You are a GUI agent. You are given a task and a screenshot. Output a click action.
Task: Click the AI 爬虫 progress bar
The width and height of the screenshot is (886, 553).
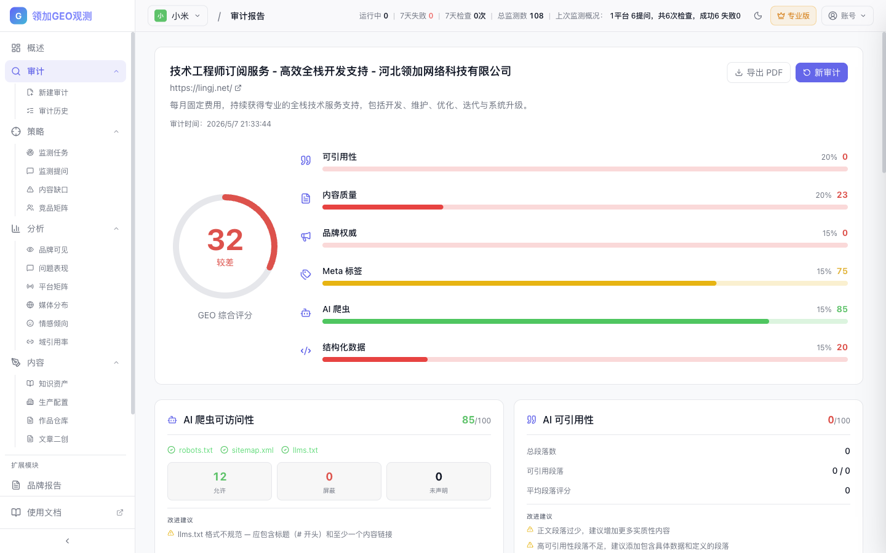585,321
